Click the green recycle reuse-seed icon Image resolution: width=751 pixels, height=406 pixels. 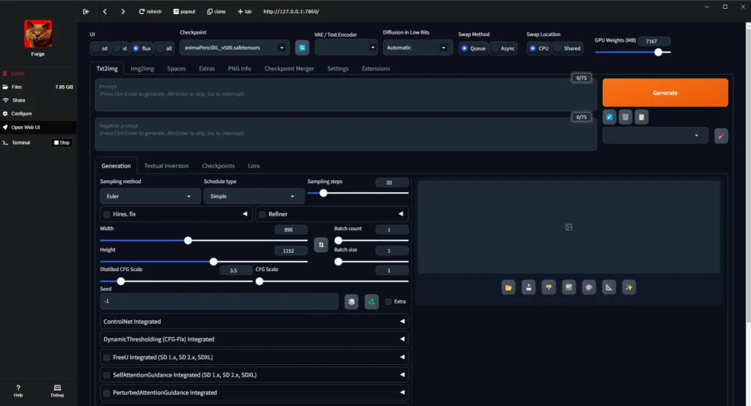pyautogui.click(x=372, y=301)
